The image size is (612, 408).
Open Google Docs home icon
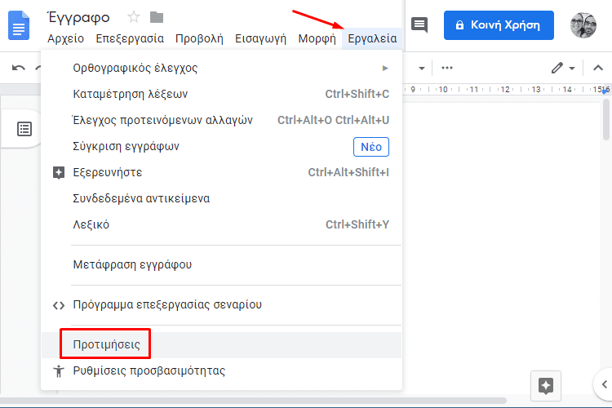pos(18,25)
